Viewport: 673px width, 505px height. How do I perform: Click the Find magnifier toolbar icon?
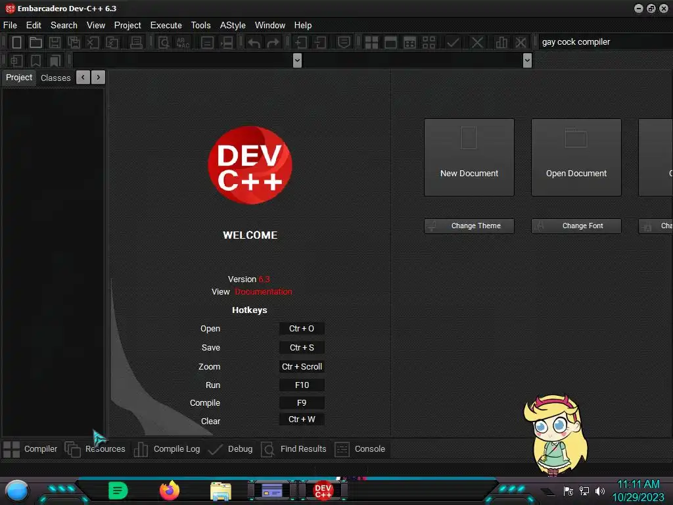pyautogui.click(x=164, y=42)
